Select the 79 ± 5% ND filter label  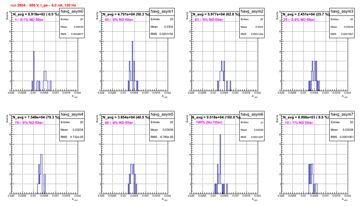pos(29,123)
